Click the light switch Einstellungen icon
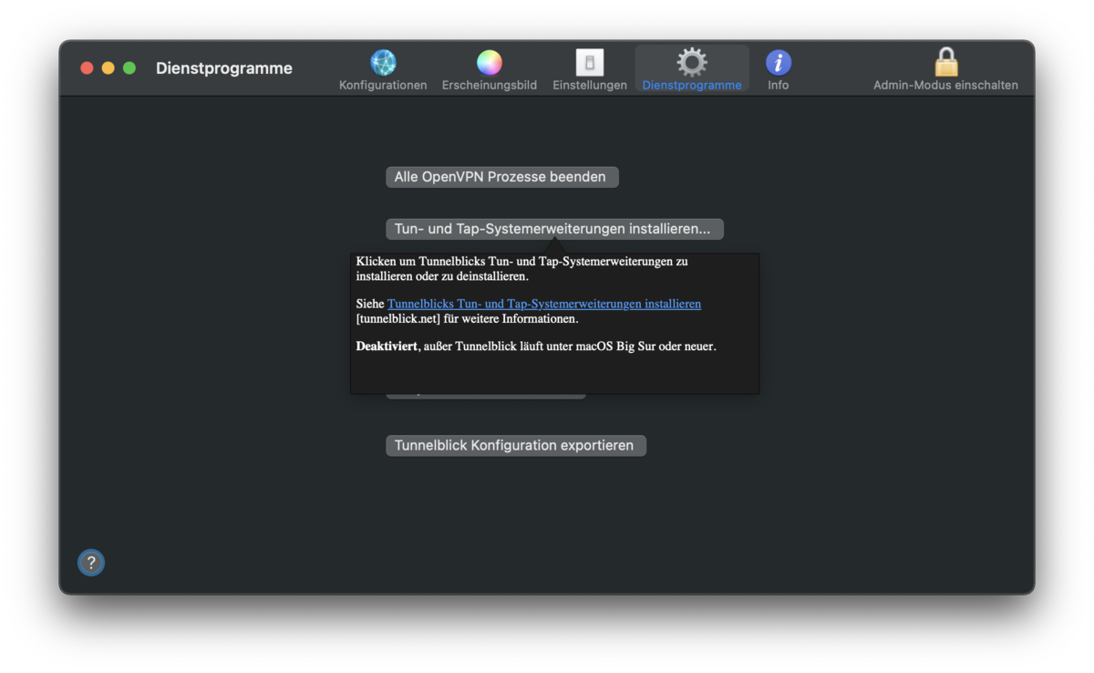 590,63
